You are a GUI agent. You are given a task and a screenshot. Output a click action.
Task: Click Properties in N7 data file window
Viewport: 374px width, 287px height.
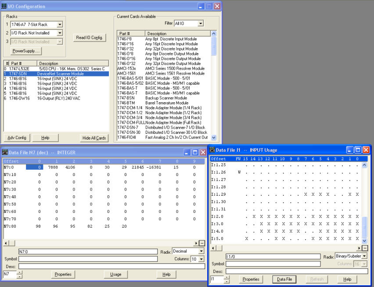[x=63, y=274]
